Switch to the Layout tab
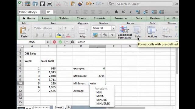The width and height of the screenshot is (195, 109). point(47,18)
